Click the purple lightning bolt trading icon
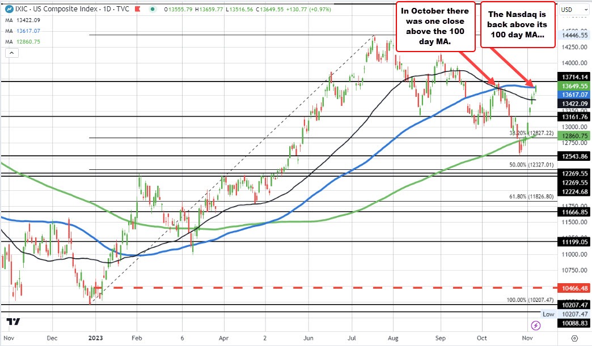 point(535,324)
